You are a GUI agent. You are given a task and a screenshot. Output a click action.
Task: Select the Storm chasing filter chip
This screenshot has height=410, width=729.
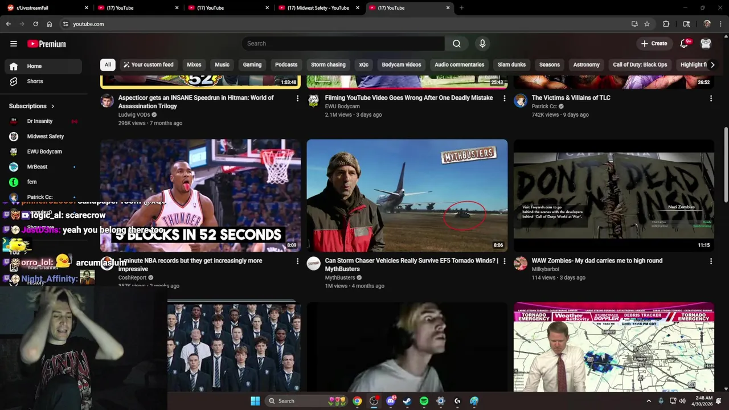pyautogui.click(x=328, y=64)
